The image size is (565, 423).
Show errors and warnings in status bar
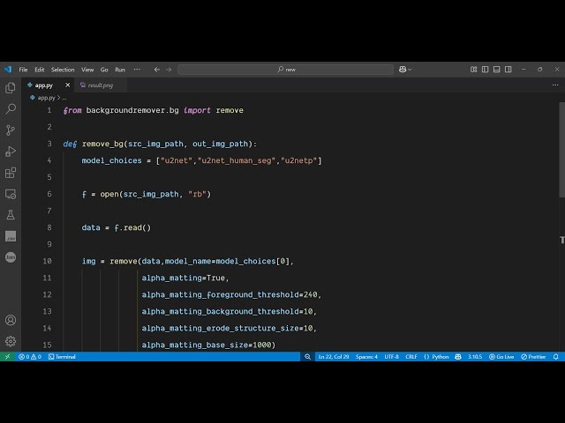(x=30, y=356)
